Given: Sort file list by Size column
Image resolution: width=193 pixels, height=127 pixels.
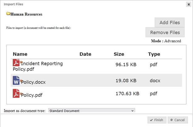Looking at the screenshot, I should (x=119, y=54).
